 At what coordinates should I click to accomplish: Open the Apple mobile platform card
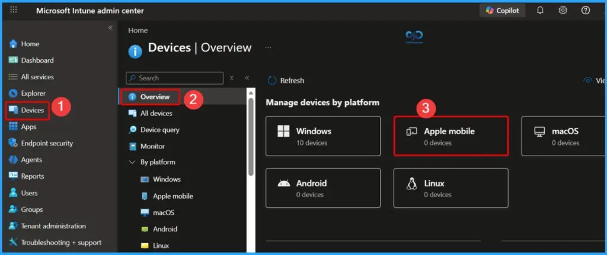(451, 136)
